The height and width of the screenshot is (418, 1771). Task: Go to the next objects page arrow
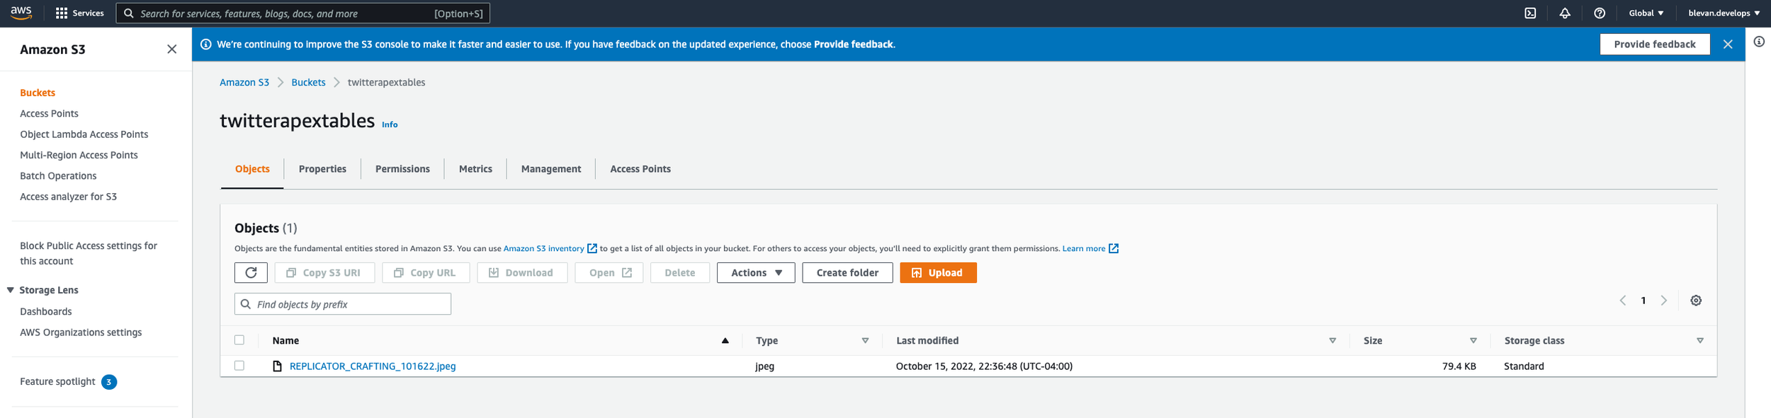(1664, 301)
